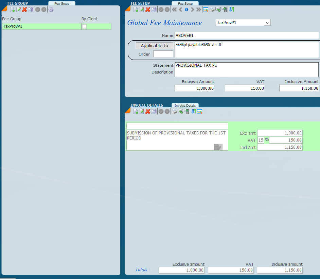Open the gear settings icon in Fee Group toolbar
The image size is (320, 279).
(51, 9)
